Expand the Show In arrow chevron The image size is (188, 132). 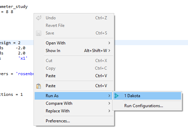click(109, 51)
